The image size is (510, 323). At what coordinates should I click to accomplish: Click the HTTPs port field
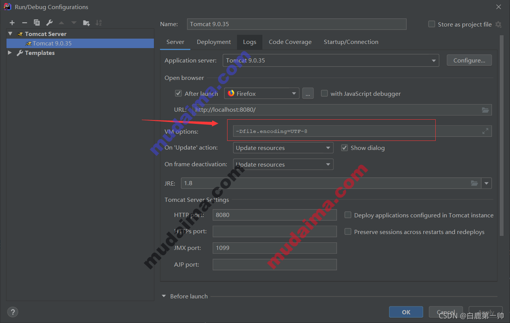point(275,231)
